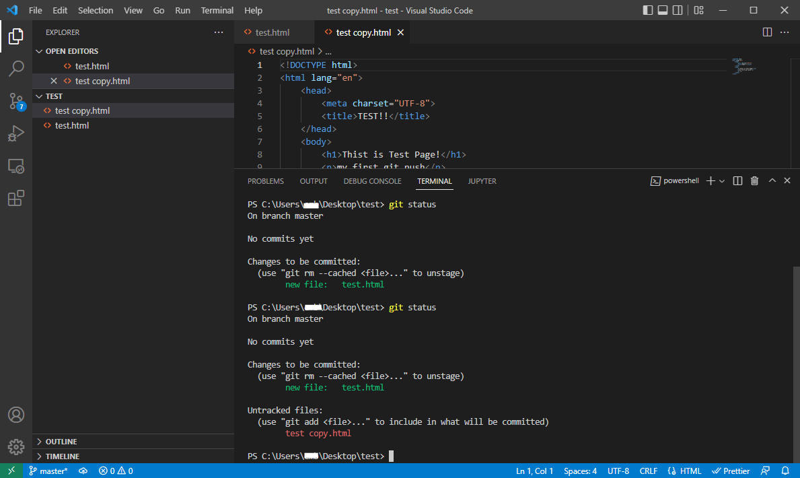
Task: Click the master branch indicator
Action: pyautogui.click(x=48, y=471)
